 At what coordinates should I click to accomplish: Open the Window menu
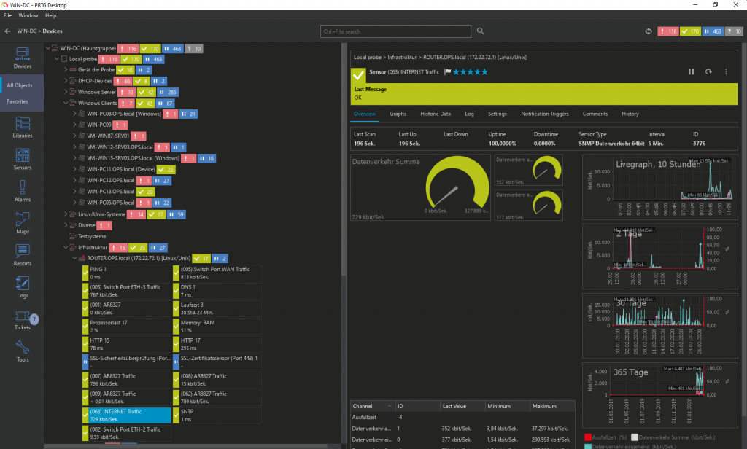pyautogui.click(x=28, y=15)
